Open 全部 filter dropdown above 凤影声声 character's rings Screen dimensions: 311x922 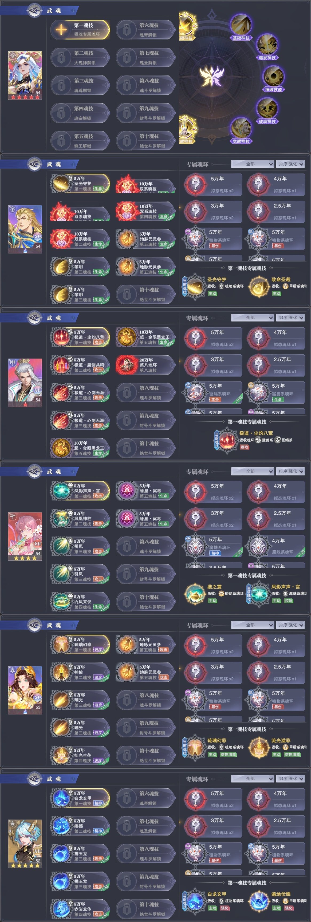click(x=253, y=471)
